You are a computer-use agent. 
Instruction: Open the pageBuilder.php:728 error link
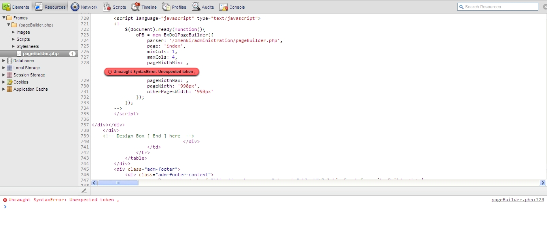tap(517, 200)
